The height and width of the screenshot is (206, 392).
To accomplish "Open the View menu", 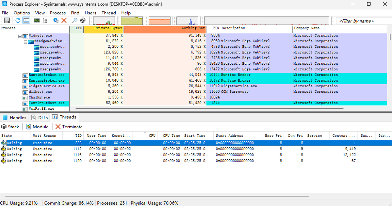I will point(40,13).
